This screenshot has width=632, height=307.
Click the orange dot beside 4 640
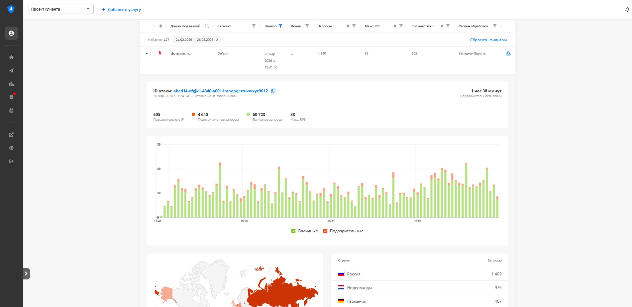tap(193, 114)
